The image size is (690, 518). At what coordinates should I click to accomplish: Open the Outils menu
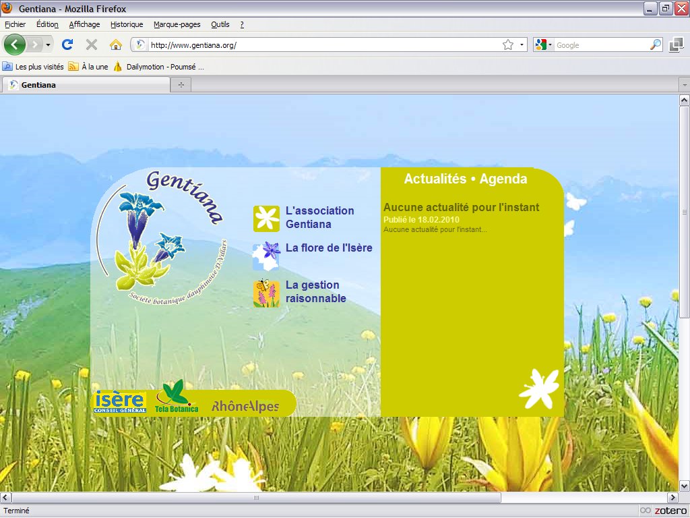(220, 24)
